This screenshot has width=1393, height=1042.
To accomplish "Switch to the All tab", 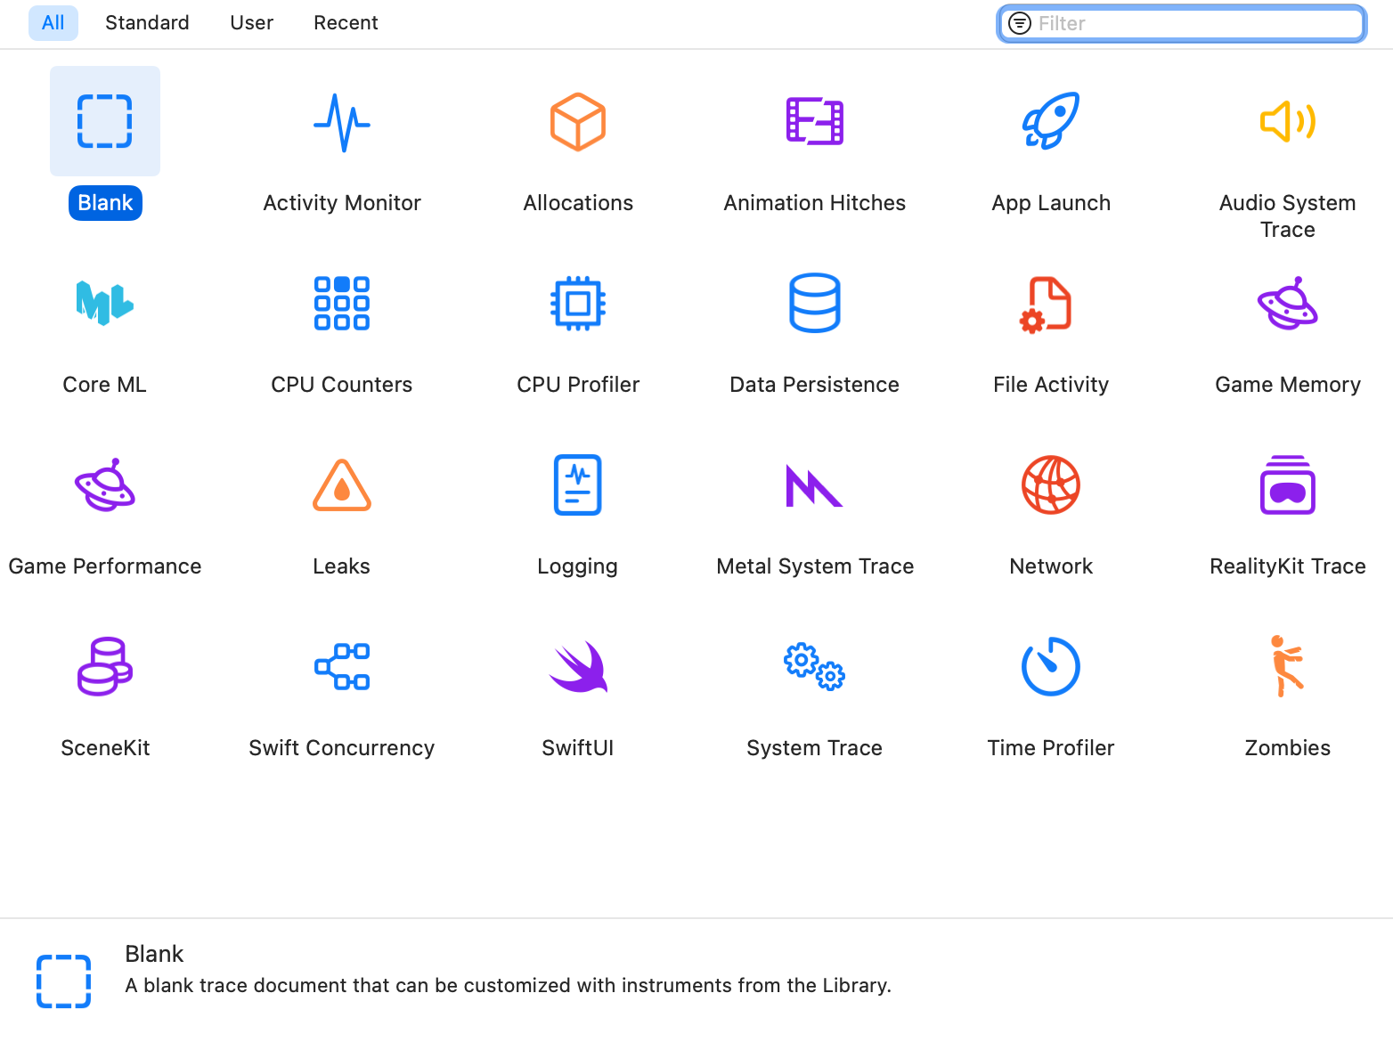I will click(x=53, y=23).
